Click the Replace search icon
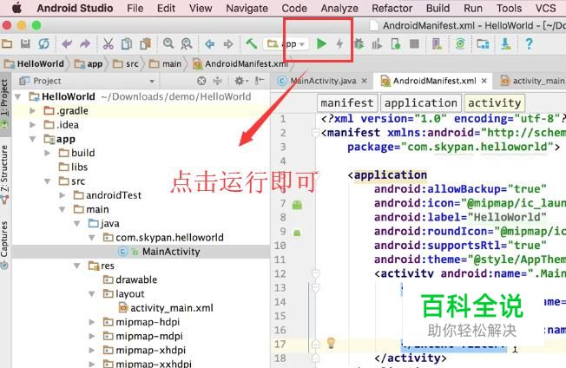 coord(187,44)
